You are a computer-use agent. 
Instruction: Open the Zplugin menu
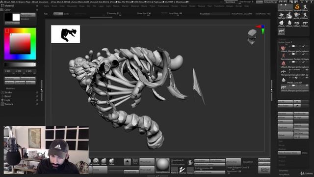(x=230, y=6)
